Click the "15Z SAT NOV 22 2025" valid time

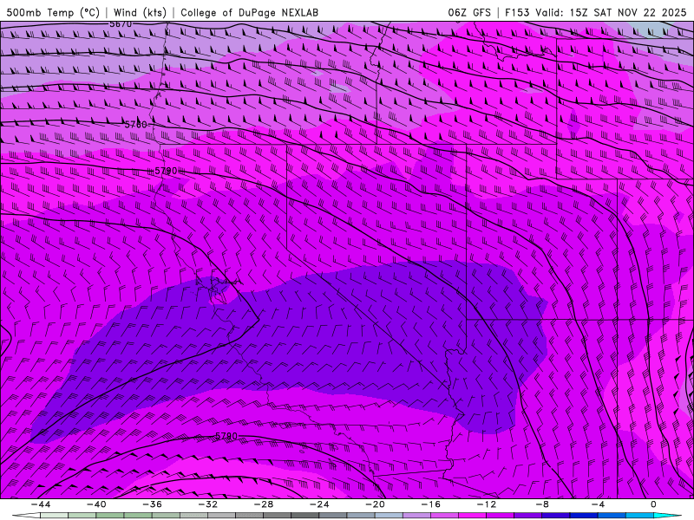pyautogui.click(x=627, y=12)
